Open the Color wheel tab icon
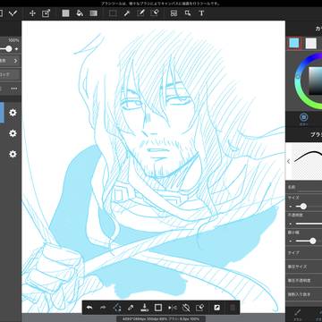 [x=303, y=117]
